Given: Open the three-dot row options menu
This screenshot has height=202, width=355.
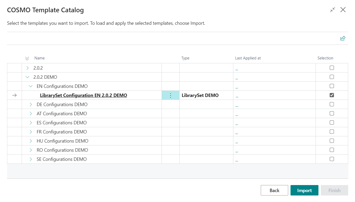Looking at the screenshot, I should coord(170,95).
